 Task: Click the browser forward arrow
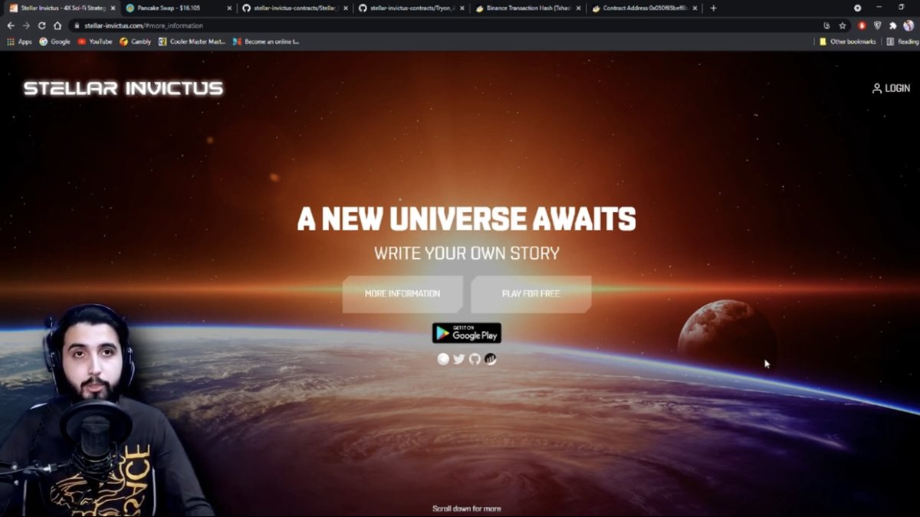[26, 25]
